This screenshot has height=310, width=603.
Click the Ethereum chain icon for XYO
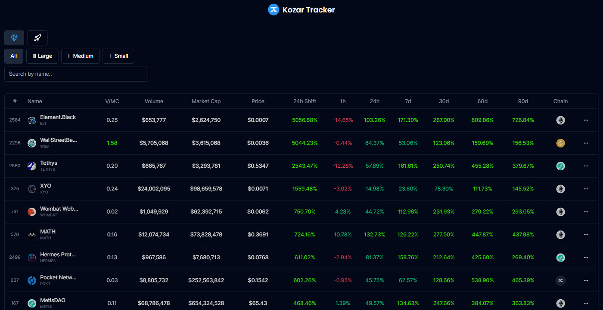pos(560,189)
